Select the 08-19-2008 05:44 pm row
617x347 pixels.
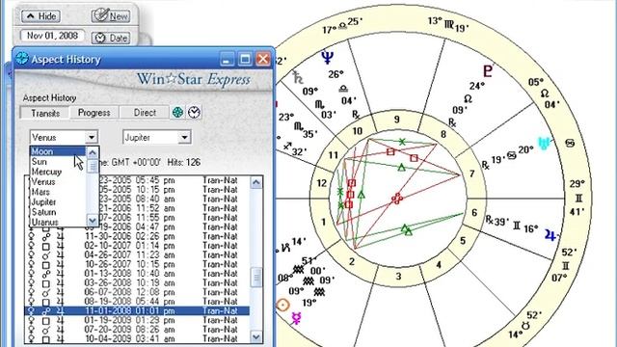pos(137,302)
